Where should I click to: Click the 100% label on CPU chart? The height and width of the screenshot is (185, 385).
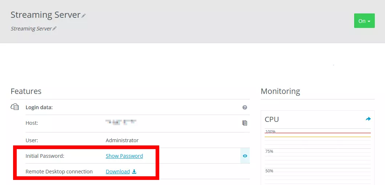click(270, 132)
